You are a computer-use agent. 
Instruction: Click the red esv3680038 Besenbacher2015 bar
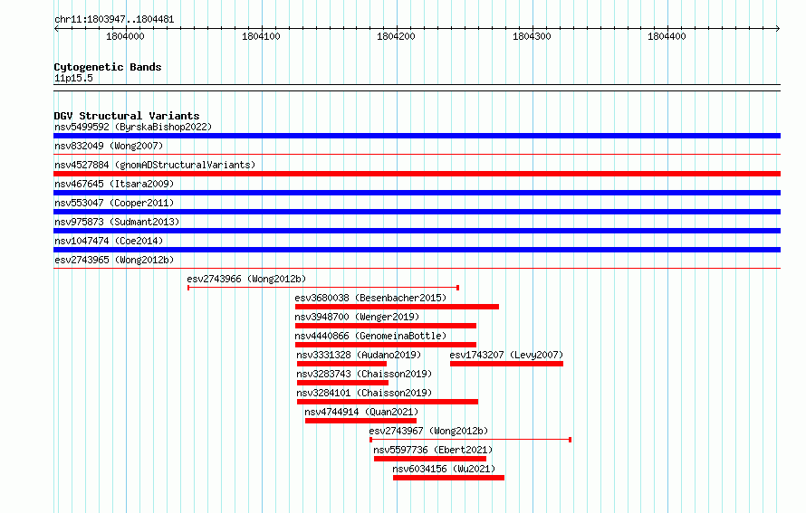[397, 307]
